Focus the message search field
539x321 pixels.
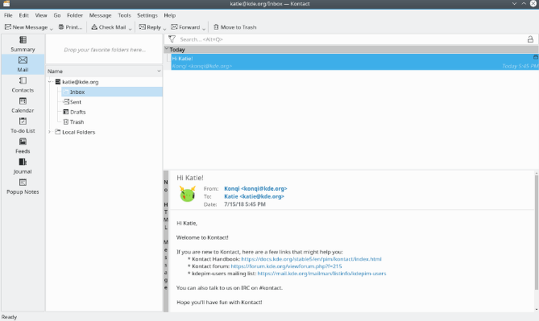coord(351,39)
